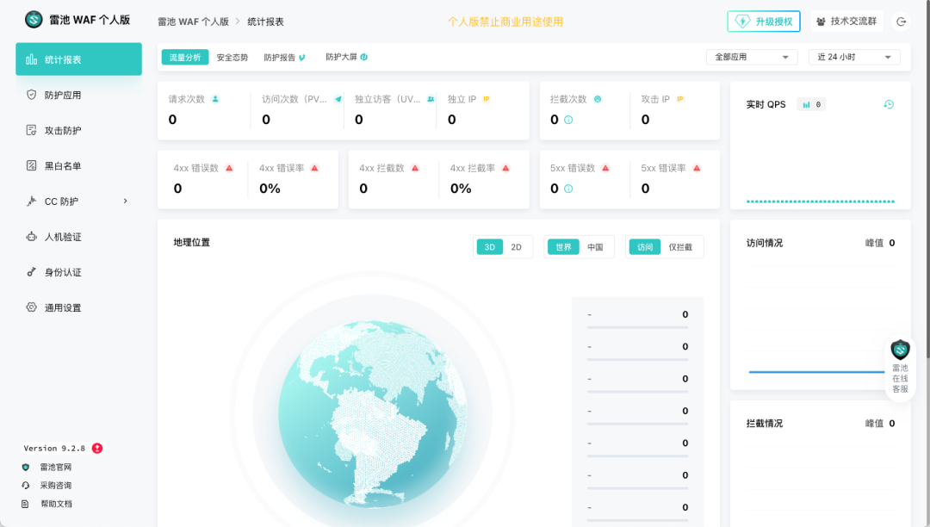
Task: Go to 通用设置 in sidebar
Action: coord(78,307)
